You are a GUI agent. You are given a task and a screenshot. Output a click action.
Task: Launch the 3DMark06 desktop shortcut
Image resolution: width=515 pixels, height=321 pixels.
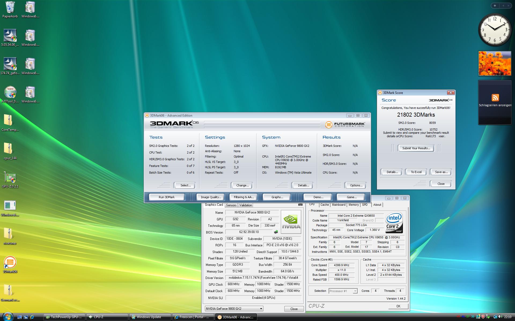pyautogui.click(x=10, y=265)
